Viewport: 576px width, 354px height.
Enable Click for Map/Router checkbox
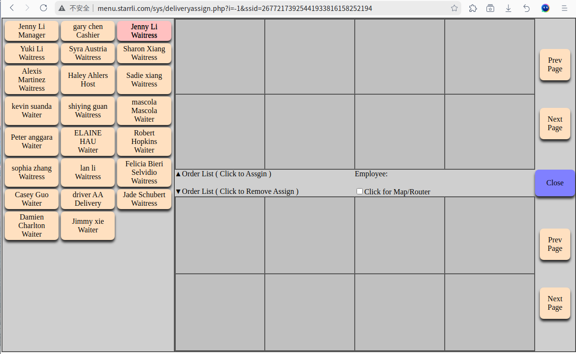click(360, 191)
